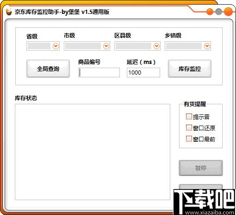Open the 市级 city dropdown

(87, 46)
